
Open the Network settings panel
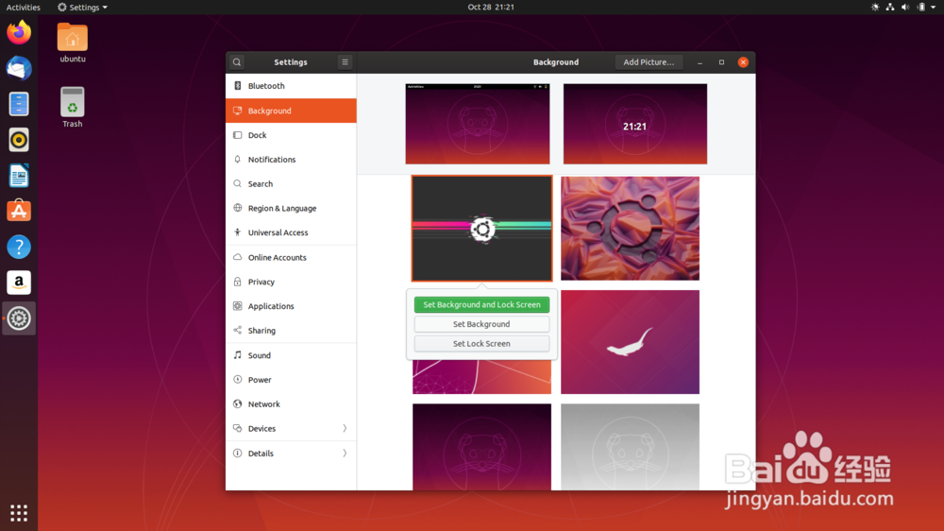pyautogui.click(x=291, y=404)
